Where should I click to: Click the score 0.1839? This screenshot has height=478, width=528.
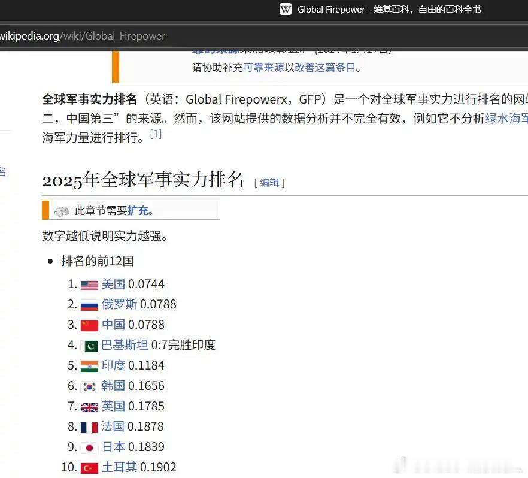point(146,447)
